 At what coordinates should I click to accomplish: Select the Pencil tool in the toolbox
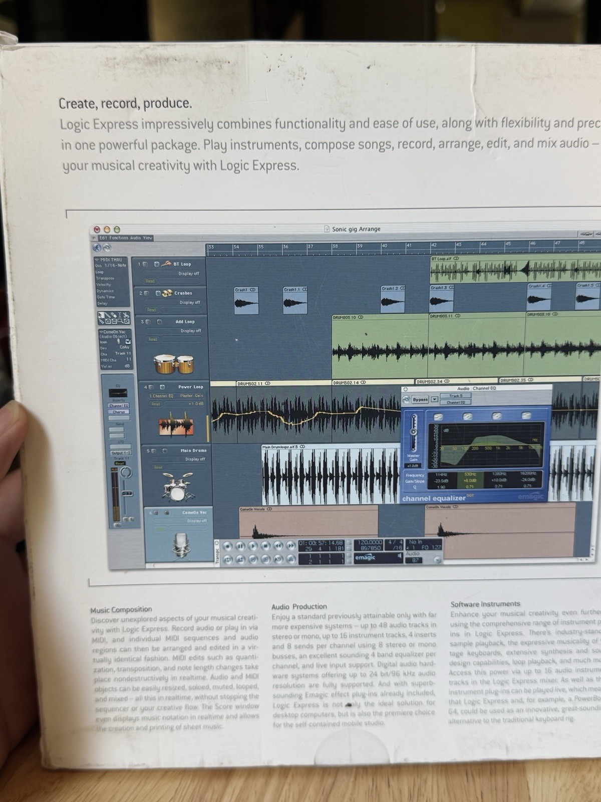[x=107, y=315]
